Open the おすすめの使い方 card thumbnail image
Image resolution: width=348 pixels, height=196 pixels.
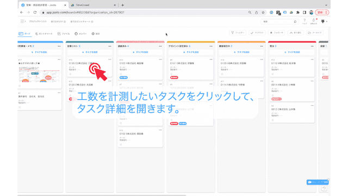pyautogui.click(x=39, y=75)
